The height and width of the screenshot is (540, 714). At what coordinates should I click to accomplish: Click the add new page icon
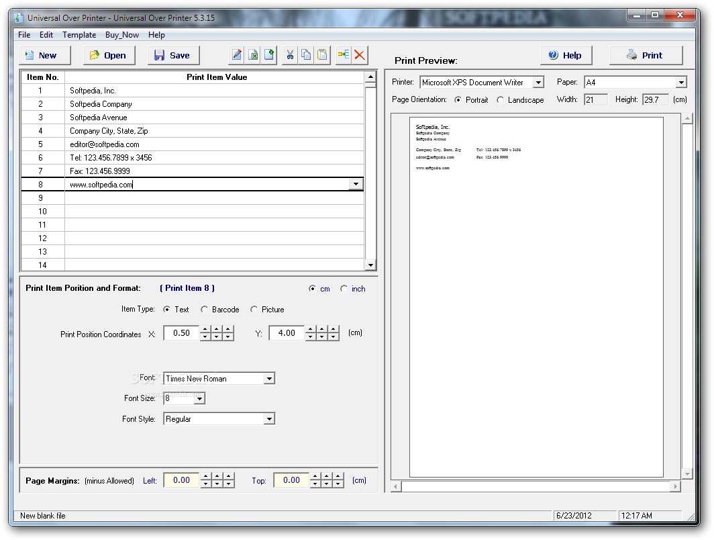(269, 55)
